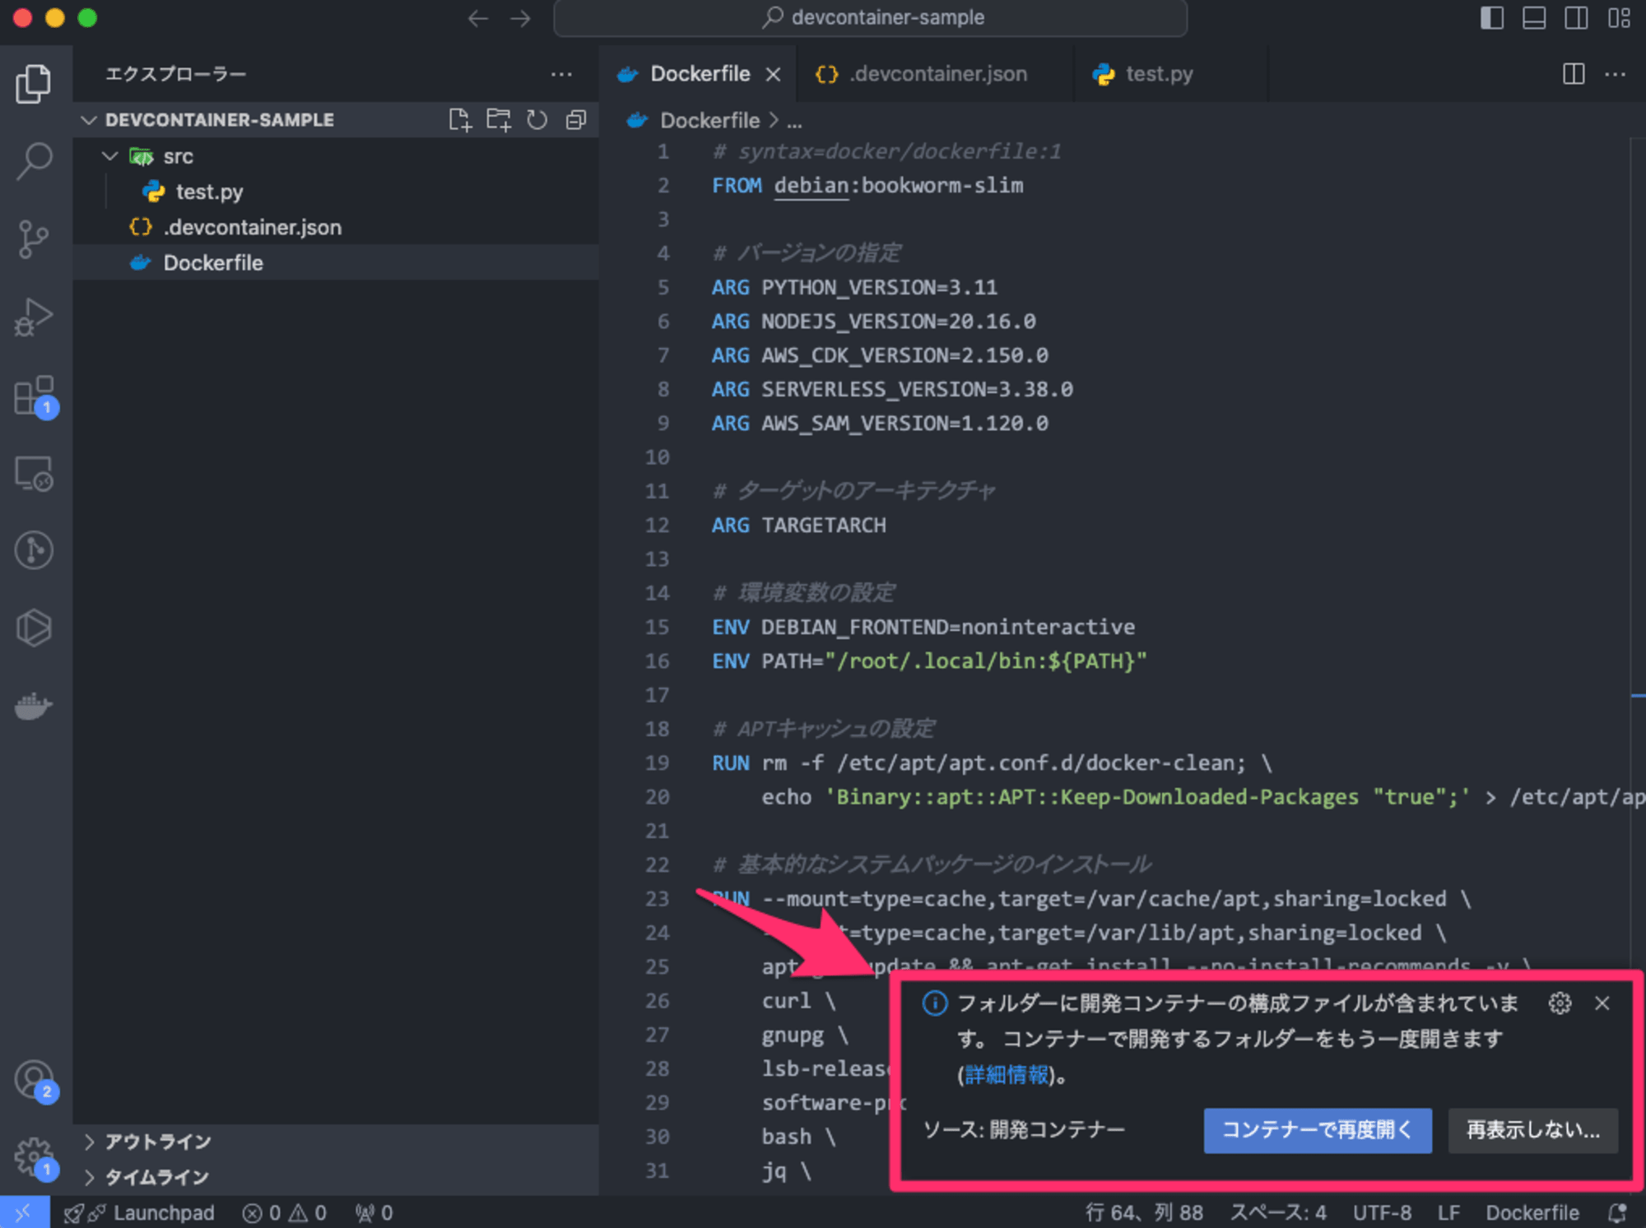Open forwarded ports indicator
1646x1228 pixels.
(374, 1212)
